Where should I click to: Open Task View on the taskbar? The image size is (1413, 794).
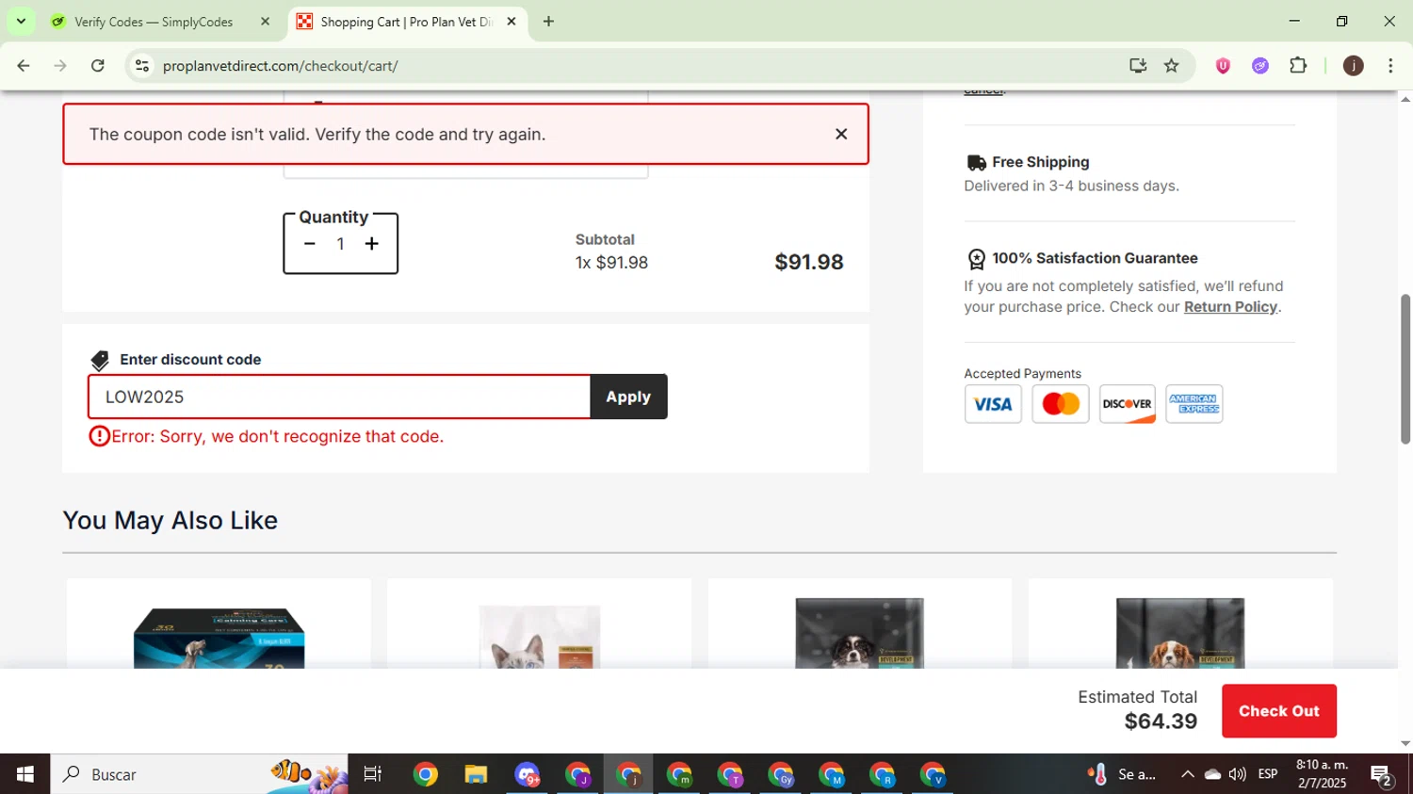[x=373, y=774]
